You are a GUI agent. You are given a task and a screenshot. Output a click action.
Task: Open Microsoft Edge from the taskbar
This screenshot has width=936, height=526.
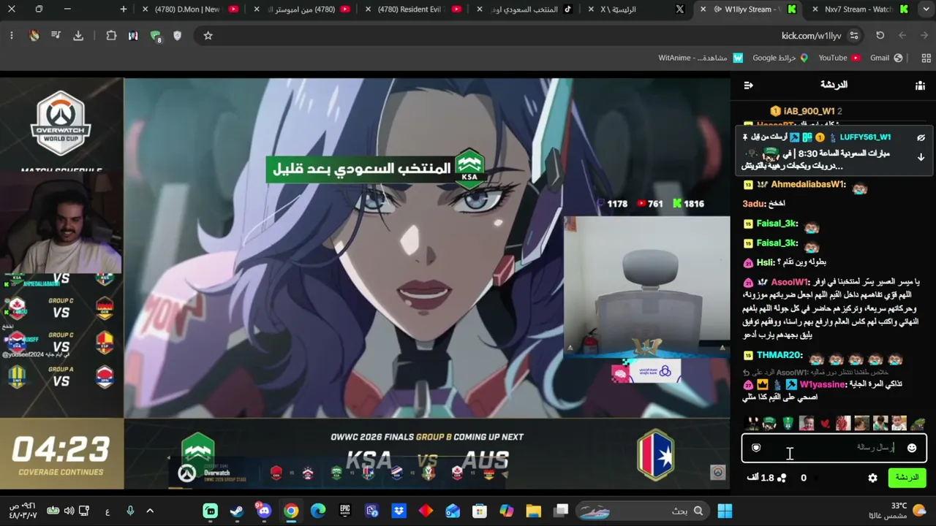point(318,511)
